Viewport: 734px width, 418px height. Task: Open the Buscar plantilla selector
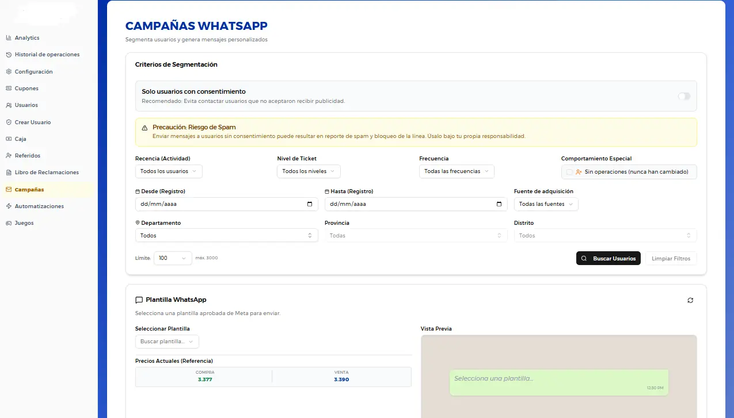[x=167, y=342]
